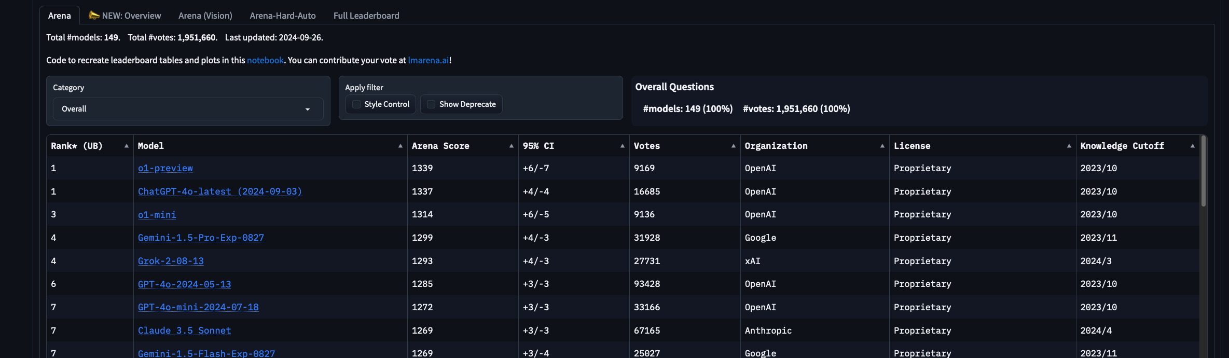Sort by the Arena Score column arrow
1229x358 pixels.
(511, 146)
